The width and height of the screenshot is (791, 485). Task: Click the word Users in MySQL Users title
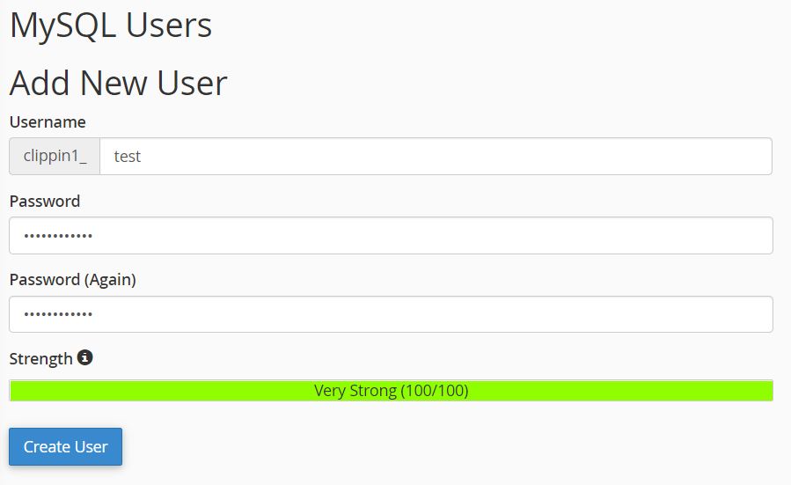click(x=169, y=26)
